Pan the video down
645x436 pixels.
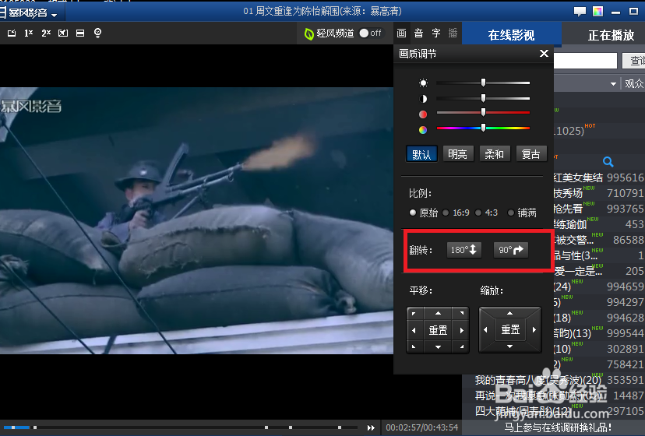438,346
